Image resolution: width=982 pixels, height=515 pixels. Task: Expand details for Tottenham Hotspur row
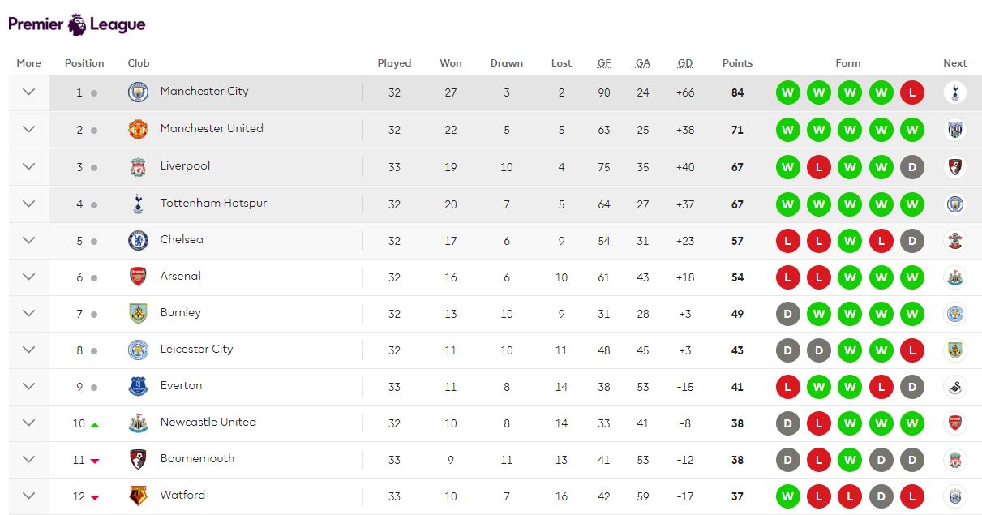(x=28, y=204)
